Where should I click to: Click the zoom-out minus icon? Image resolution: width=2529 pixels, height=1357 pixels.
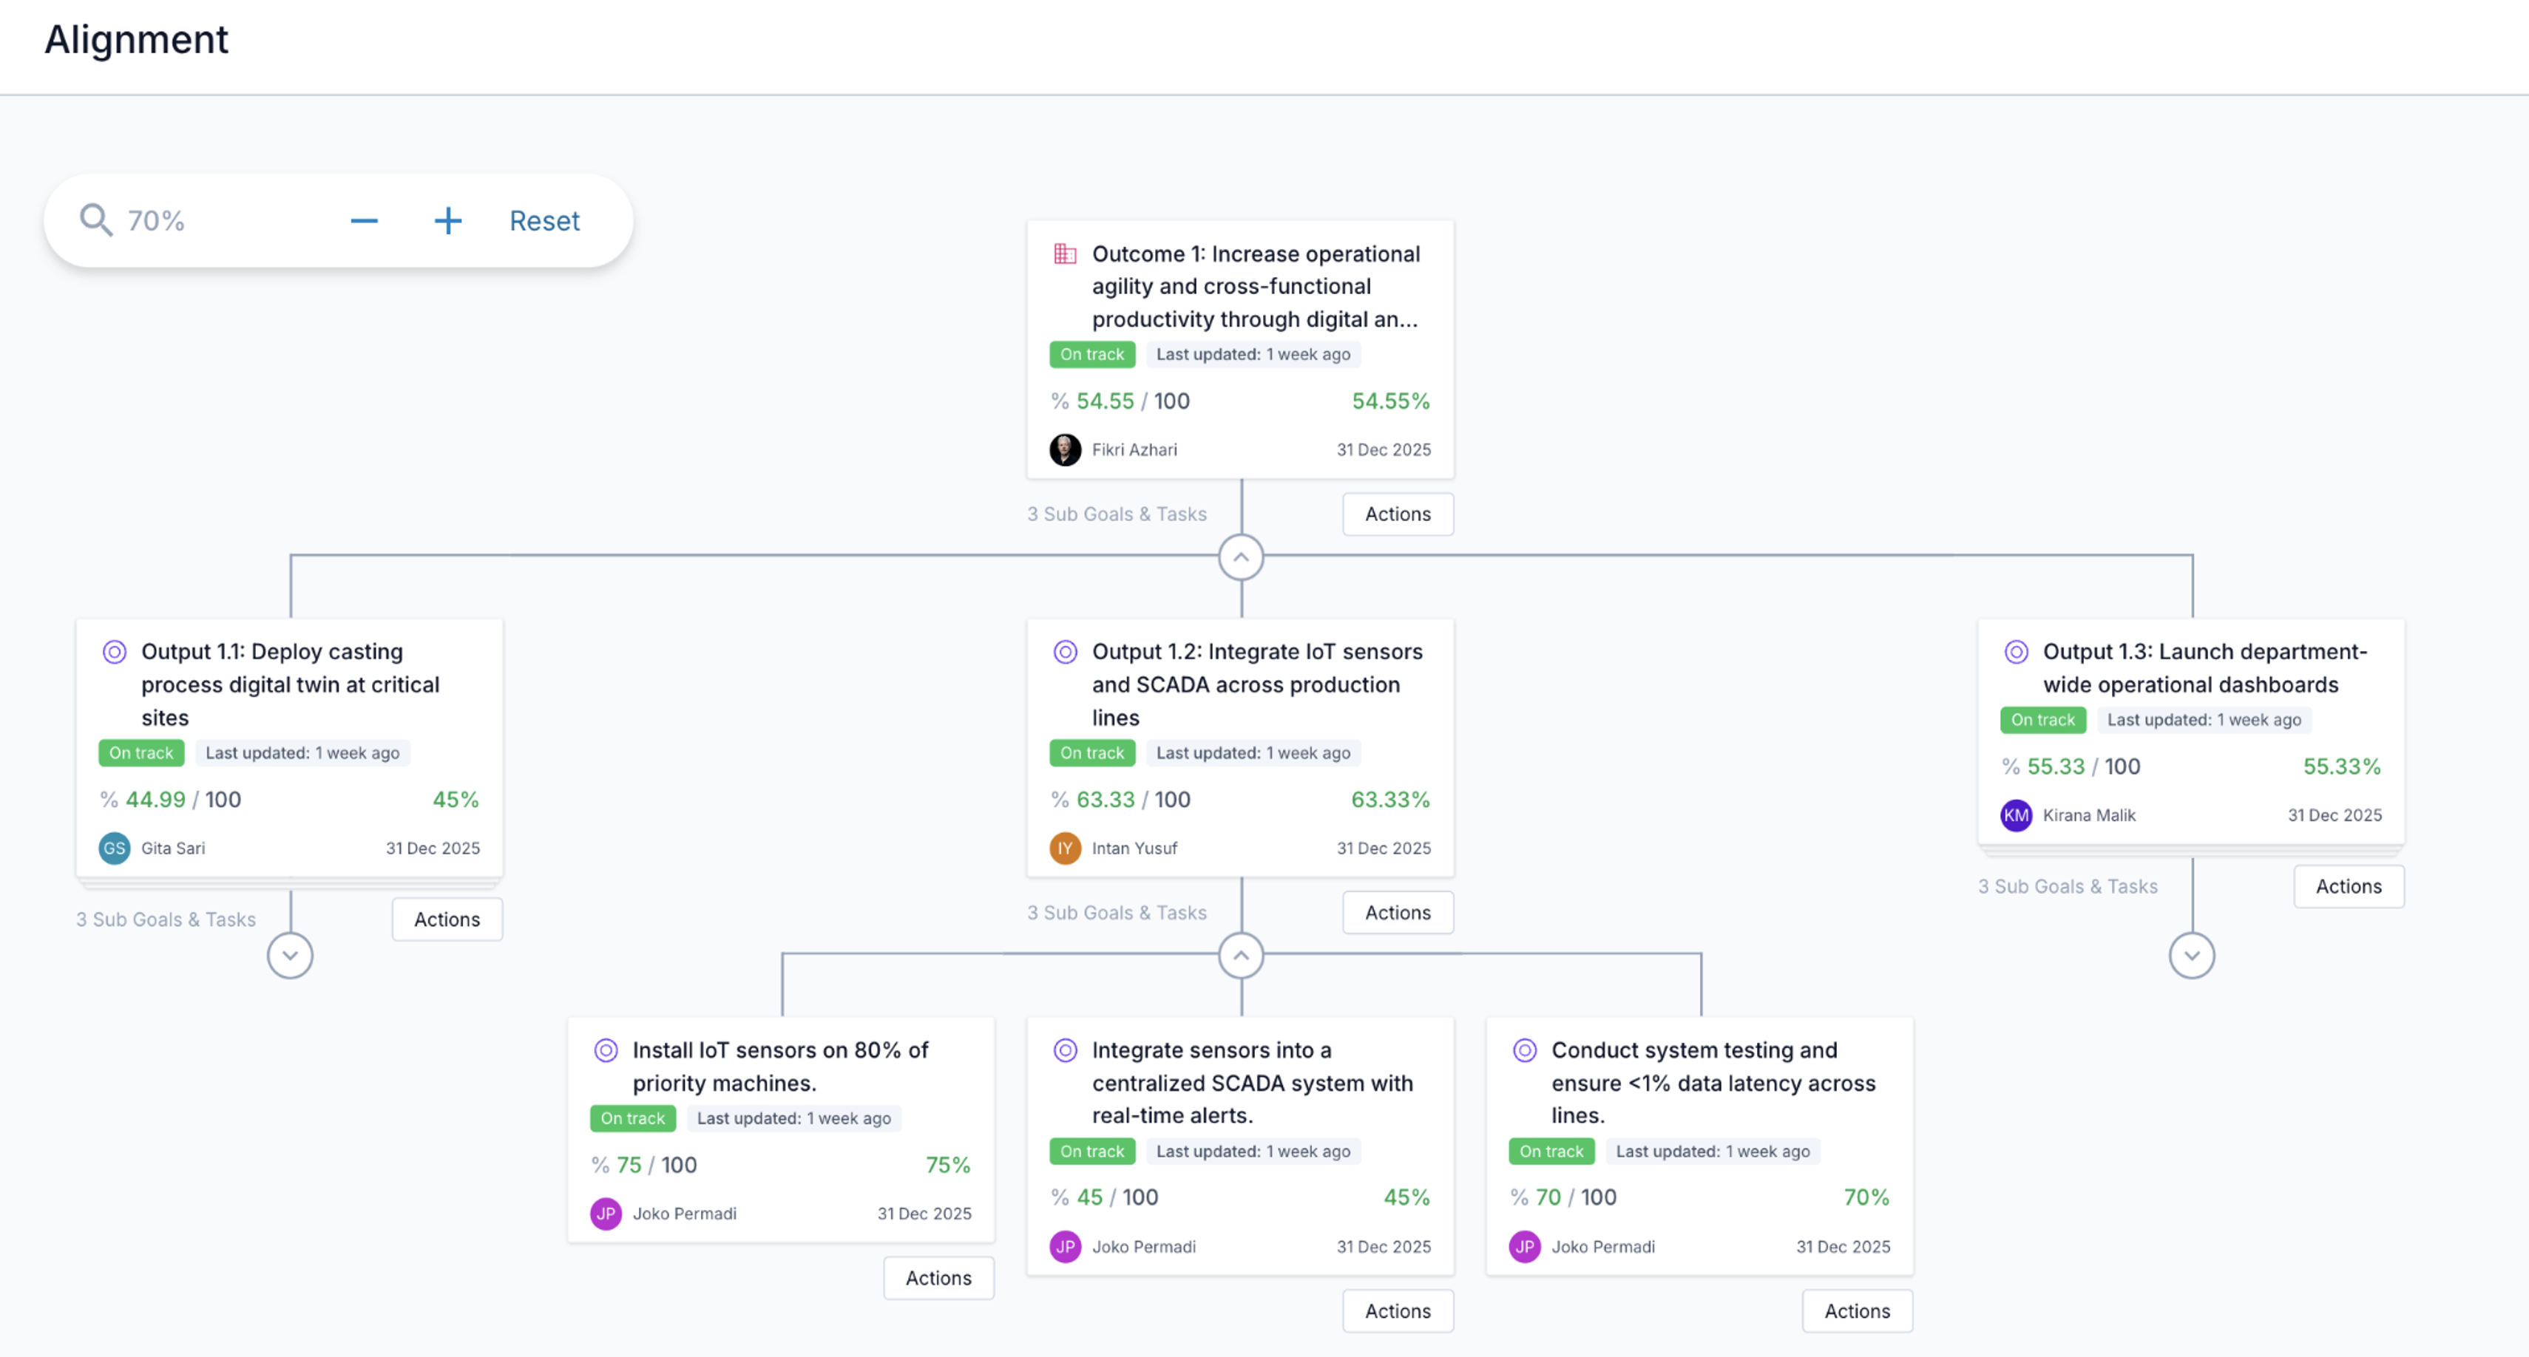(x=365, y=221)
